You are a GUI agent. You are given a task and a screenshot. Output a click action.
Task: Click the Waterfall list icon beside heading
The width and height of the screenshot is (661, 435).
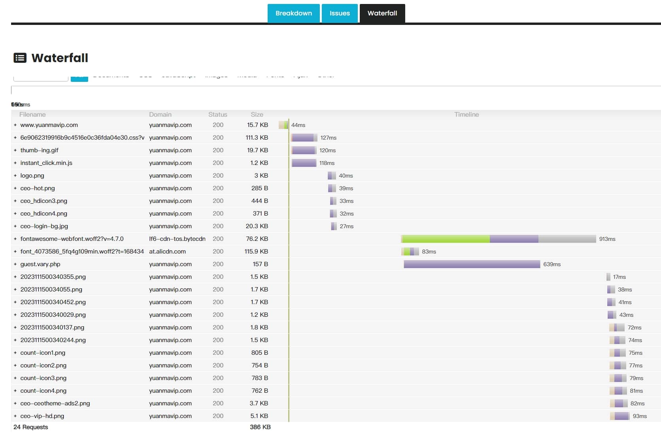(x=20, y=58)
